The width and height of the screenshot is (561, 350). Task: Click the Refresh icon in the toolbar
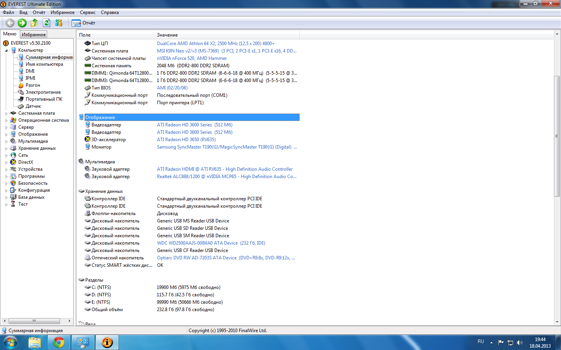click(46, 23)
